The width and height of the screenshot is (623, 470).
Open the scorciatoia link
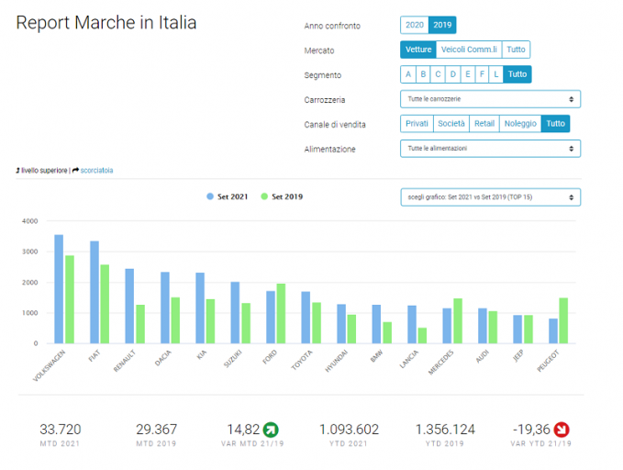(96, 171)
